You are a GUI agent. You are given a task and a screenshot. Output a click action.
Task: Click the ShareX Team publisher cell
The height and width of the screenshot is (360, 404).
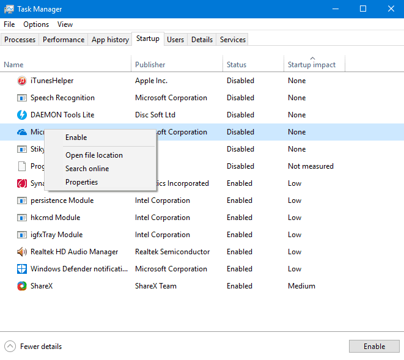[x=156, y=286]
